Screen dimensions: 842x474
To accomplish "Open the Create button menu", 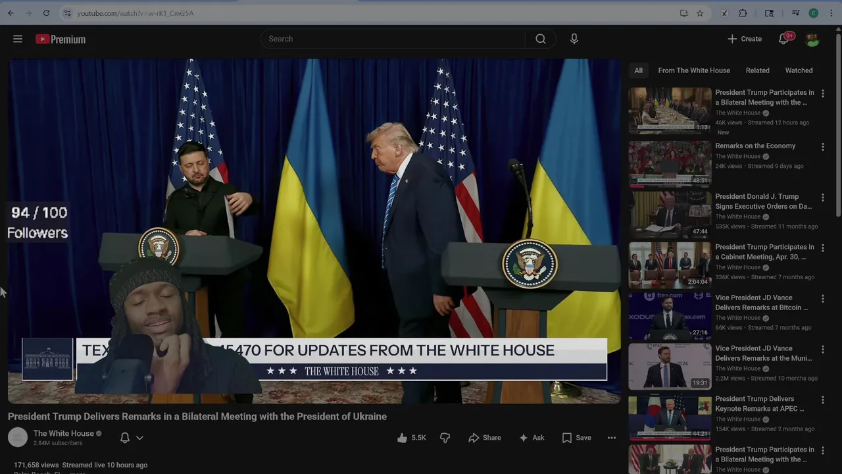I will point(745,39).
